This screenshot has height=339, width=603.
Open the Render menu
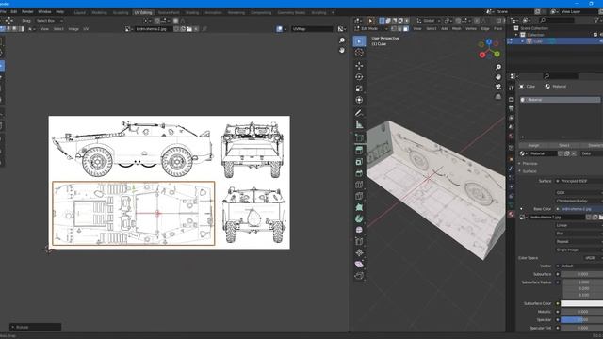pos(27,12)
